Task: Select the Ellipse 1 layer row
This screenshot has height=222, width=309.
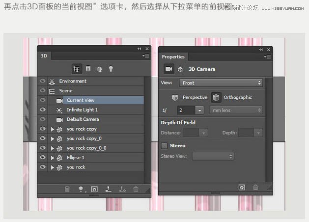Action: point(90,158)
